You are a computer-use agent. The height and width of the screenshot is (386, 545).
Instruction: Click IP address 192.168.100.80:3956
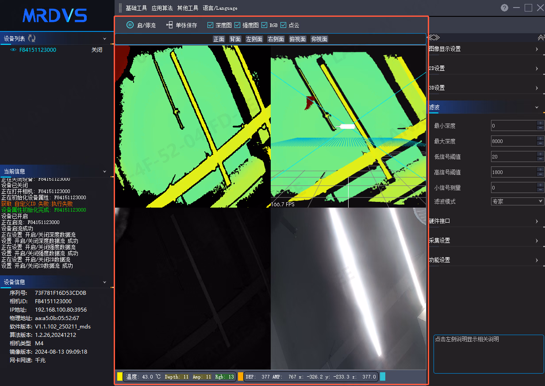tap(61, 310)
